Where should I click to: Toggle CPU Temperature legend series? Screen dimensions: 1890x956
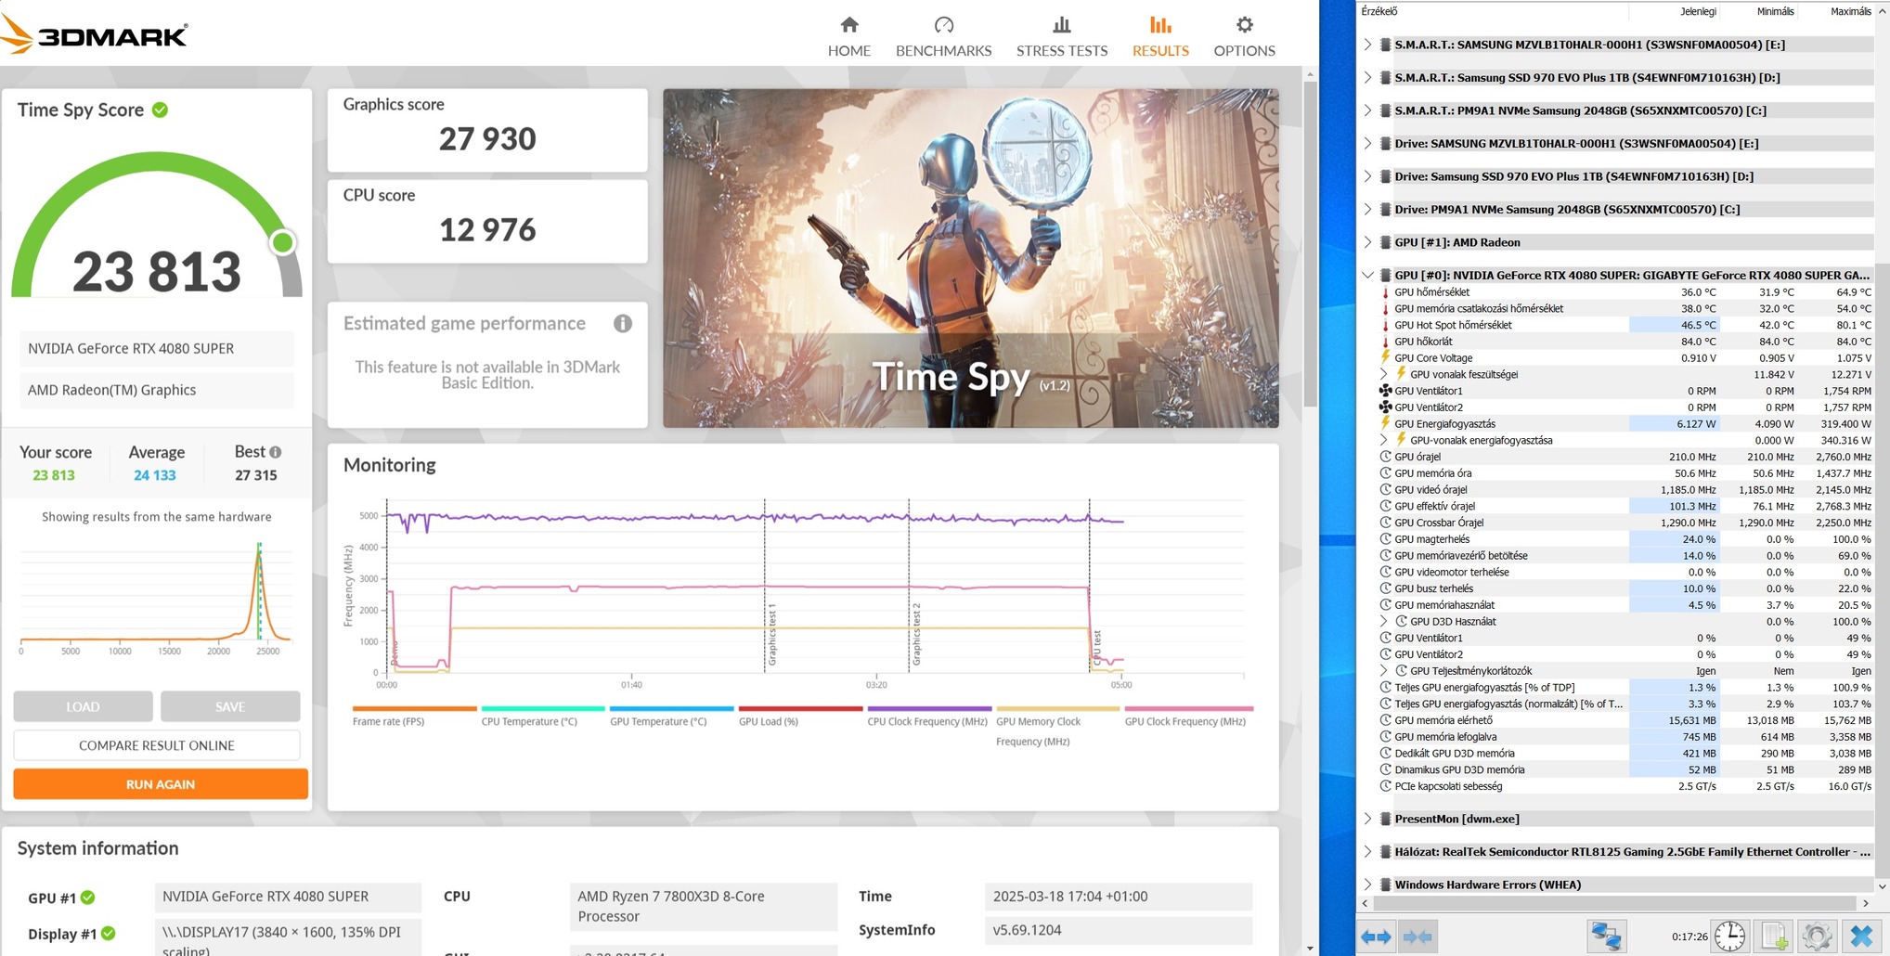542,716
